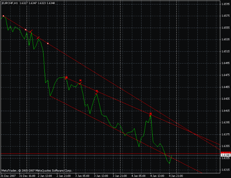Click the first red check mark after 31 Dec 16:00

coord(31,31)
